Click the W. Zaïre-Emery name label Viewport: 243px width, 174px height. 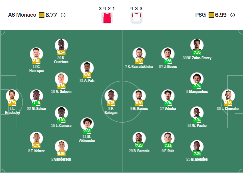[197, 58]
